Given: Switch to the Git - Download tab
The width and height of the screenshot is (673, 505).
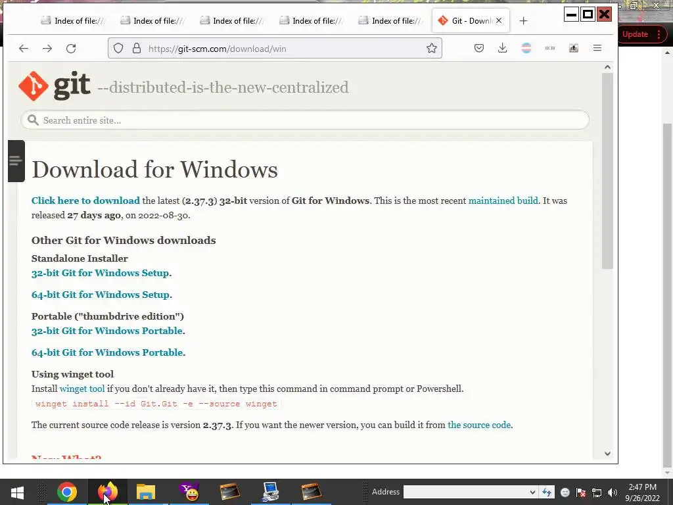Looking at the screenshot, I should 471,20.
